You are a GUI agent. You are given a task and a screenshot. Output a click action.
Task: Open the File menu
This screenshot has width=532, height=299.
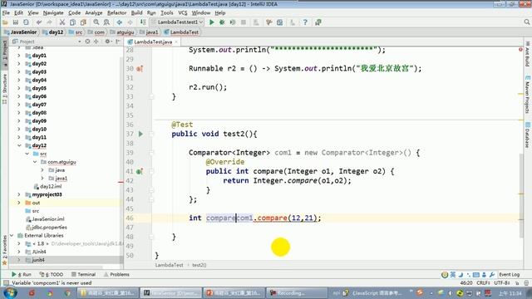tap(6, 13)
